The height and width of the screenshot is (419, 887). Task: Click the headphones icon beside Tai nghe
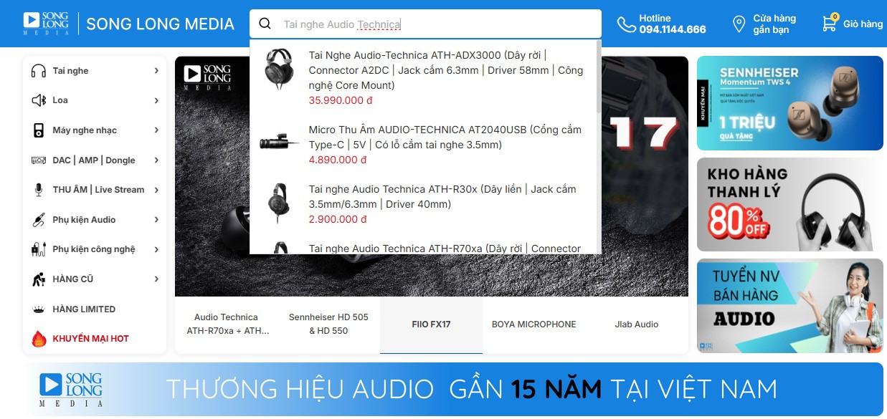(x=39, y=70)
